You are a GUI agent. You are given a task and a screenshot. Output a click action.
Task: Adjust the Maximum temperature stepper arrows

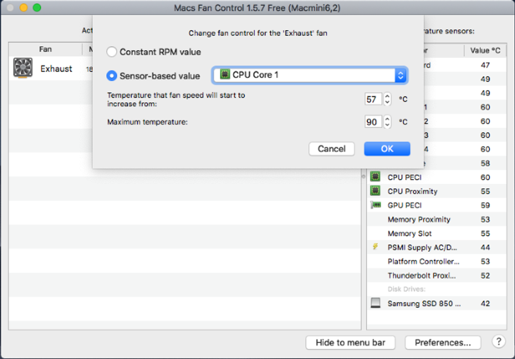[388, 122]
